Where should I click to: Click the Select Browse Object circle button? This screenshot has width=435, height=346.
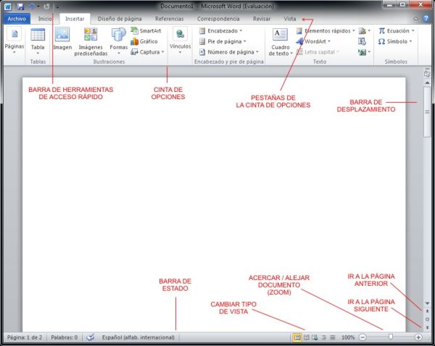coord(427,319)
